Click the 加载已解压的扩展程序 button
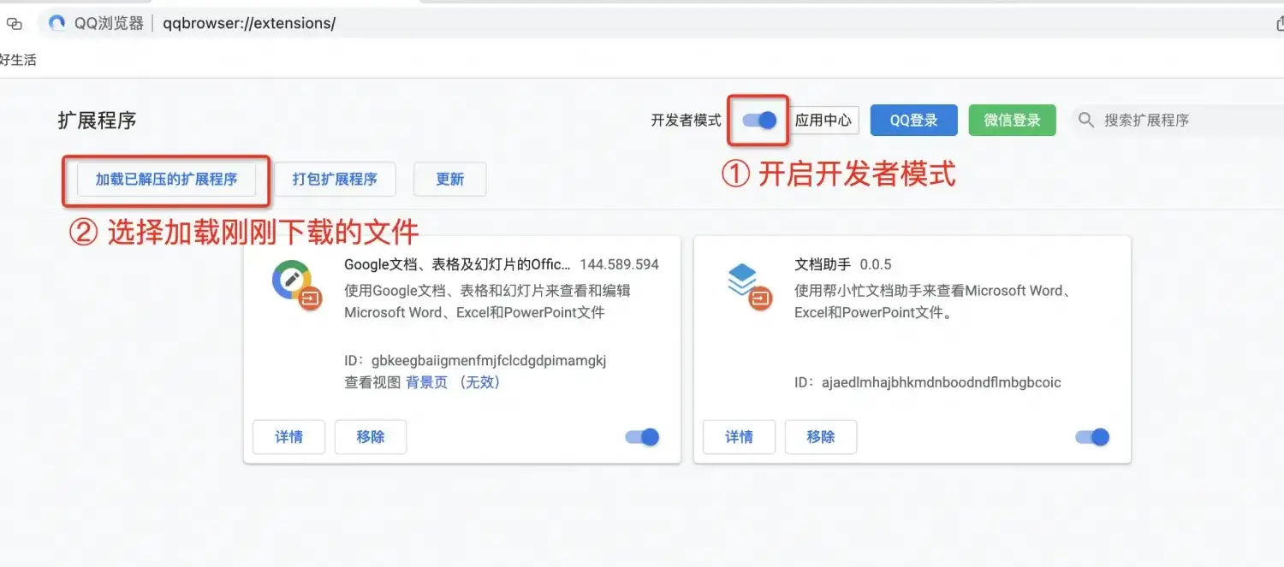The image size is (1284, 567). point(167,179)
